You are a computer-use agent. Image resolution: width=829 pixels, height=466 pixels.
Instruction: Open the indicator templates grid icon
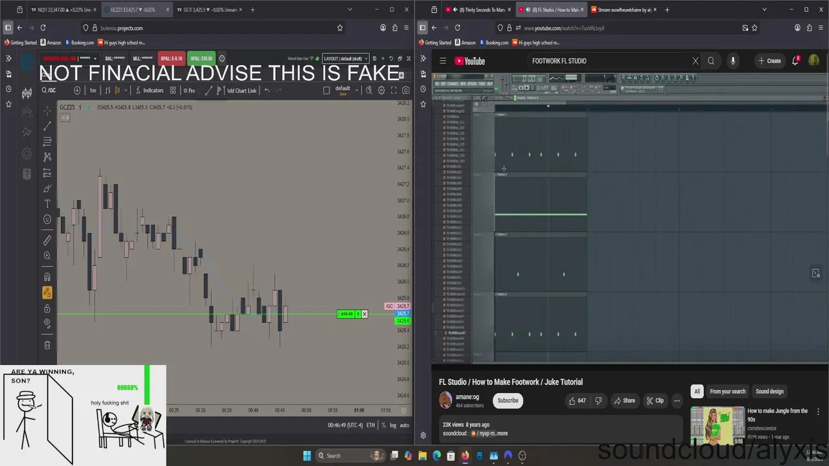(173, 91)
